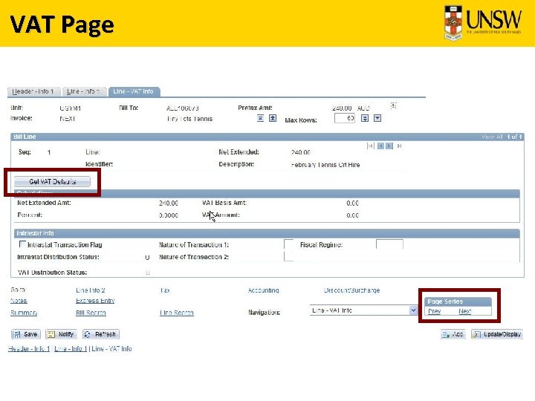
Task: Click into the Max Rows input field
Action: pos(345,118)
